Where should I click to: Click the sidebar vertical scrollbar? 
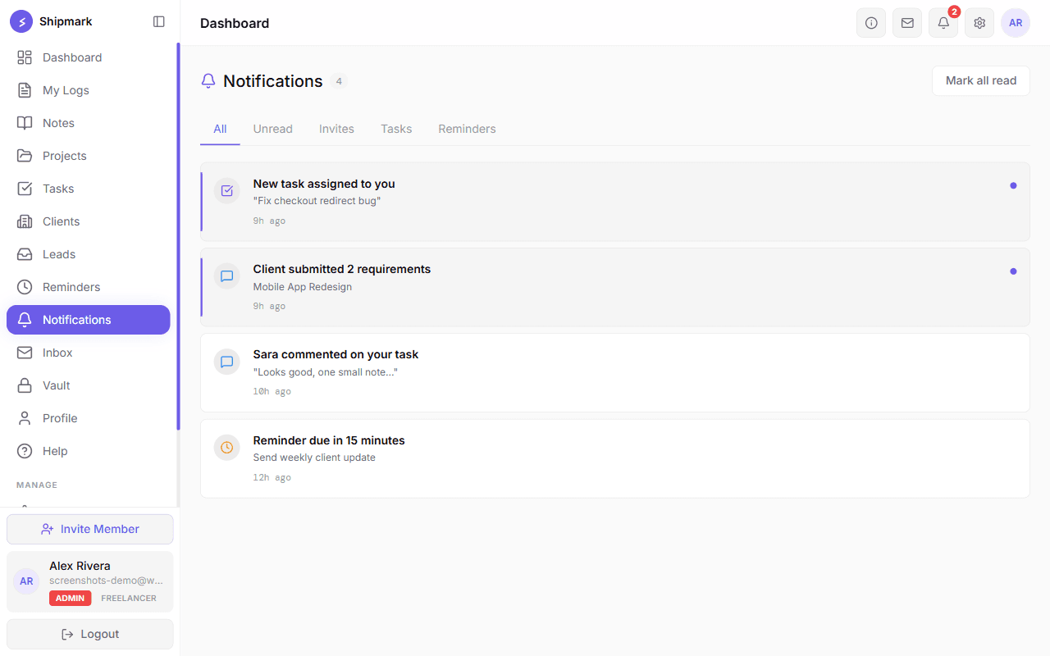tap(178, 237)
